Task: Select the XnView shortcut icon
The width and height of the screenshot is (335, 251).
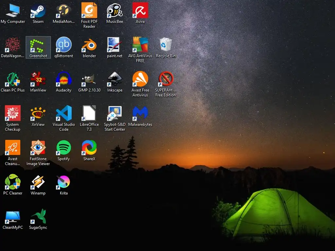Action: pos(38,113)
